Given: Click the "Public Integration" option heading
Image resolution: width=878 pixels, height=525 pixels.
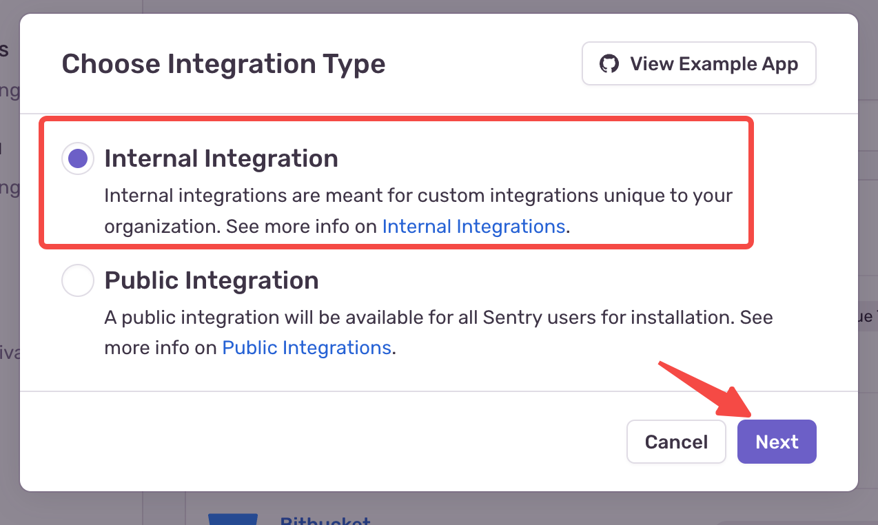Looking at the screenshot, I should coord(212,280).
